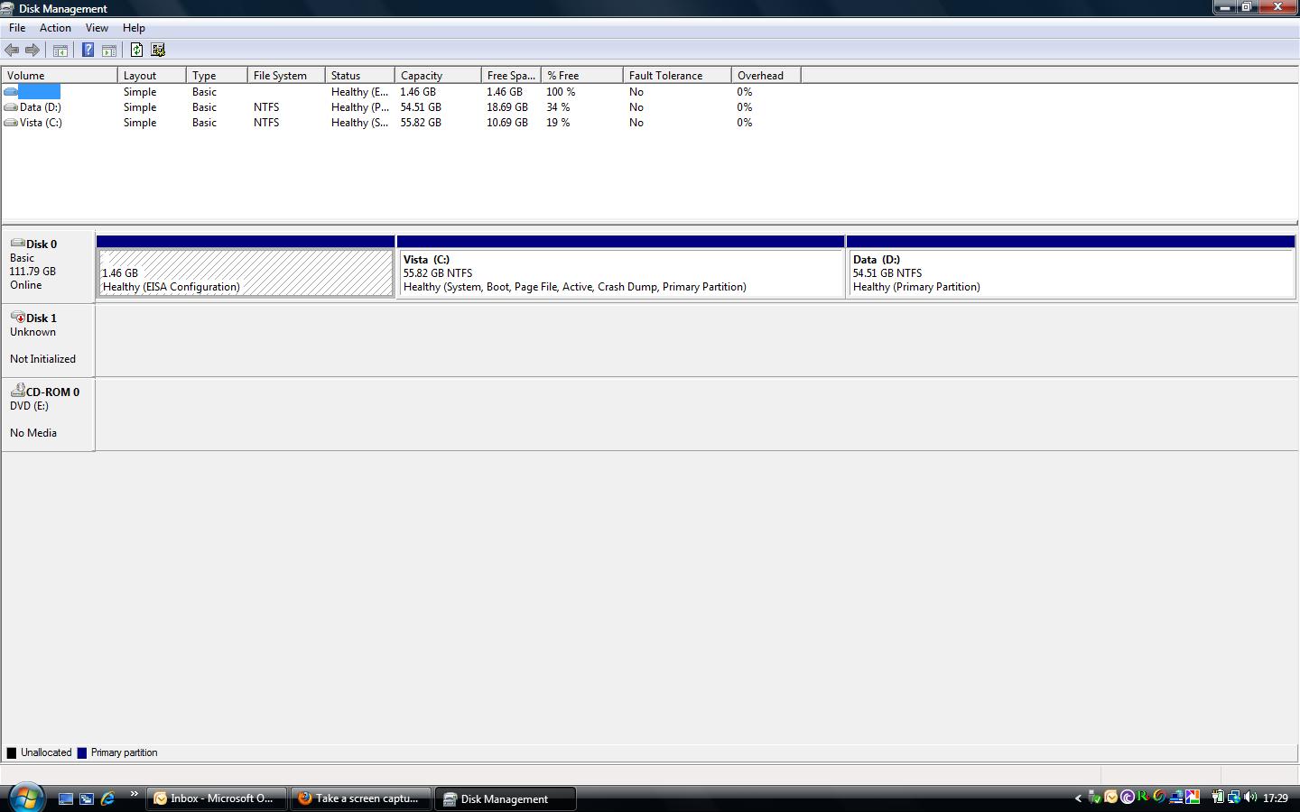
Task: Sort by the Volume column header
Action: click(60, 76)
